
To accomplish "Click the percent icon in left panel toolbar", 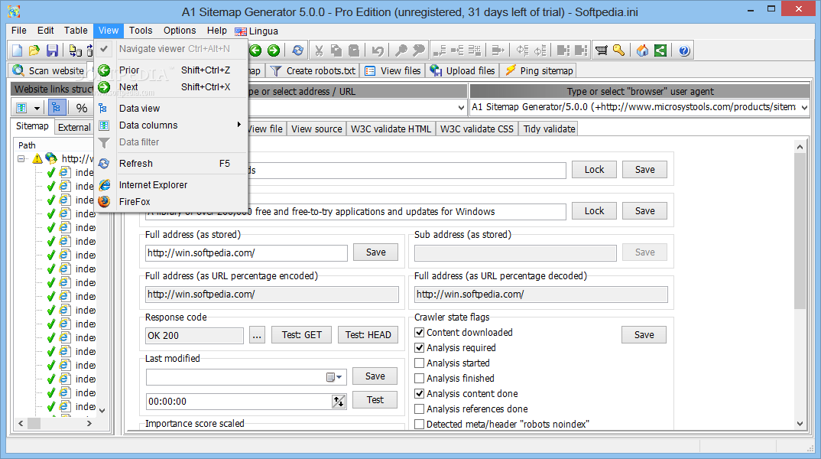I will (82, 109).
